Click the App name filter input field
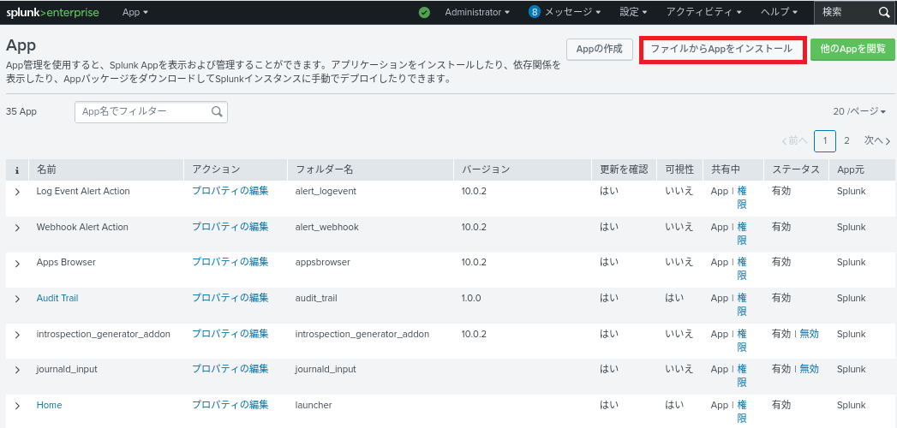Image resolution: width=897 pixels, height=428 pixels. coord(143,111)
